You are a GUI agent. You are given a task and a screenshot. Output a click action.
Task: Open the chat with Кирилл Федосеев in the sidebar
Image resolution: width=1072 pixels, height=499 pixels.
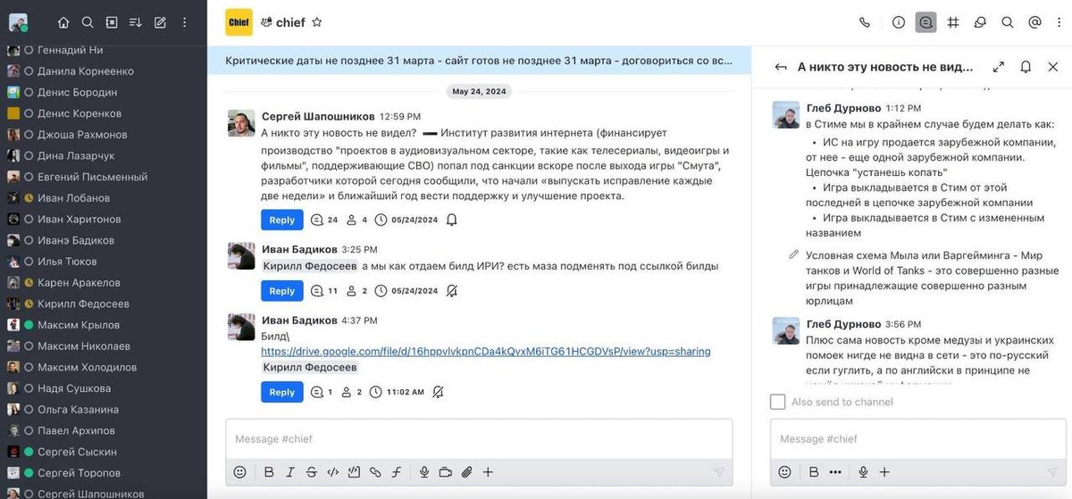pyautogui.click(x=82, y=304)
